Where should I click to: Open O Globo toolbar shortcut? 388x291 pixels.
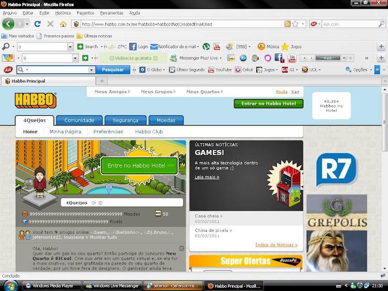[x=152, y=70]
